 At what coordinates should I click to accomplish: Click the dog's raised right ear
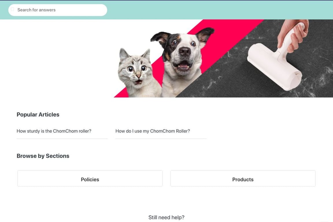205,34
